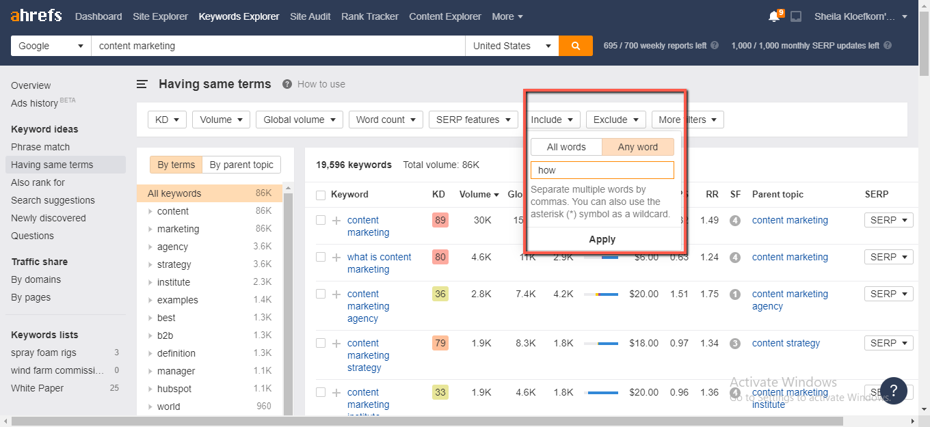This screenshot has width=930, height=427.
Task: Open the More menu in top navigation
Action: (507, 16)
